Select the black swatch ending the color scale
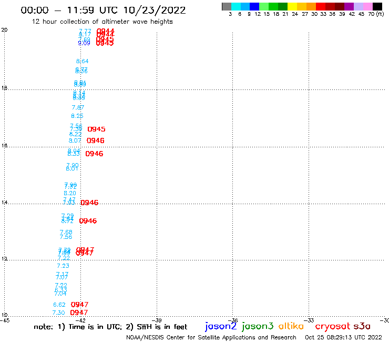Image resolution: width=389 pixels, height=342 pixels. point(377,6)
